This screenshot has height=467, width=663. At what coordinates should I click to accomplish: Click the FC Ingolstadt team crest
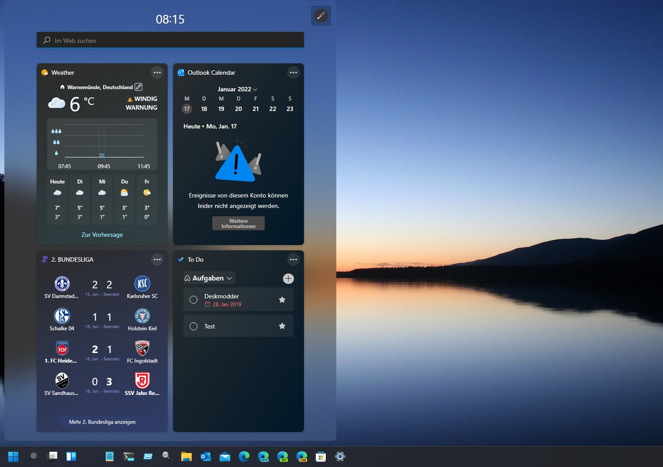142,348
